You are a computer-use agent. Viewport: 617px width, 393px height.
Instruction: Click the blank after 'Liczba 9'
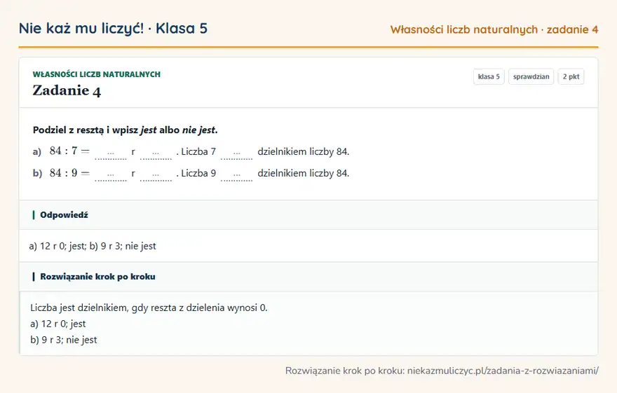coord(236,174)
